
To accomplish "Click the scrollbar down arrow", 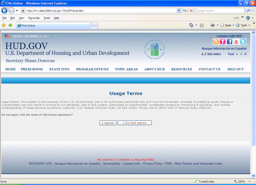I will click(253, 176).
